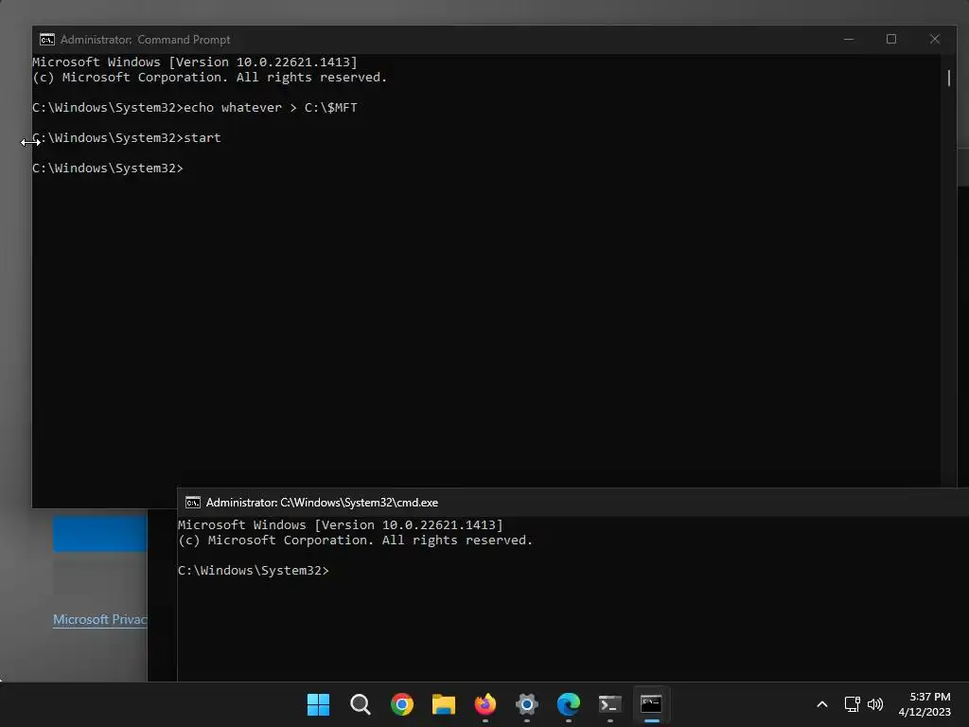The width and height of the screenshot is (969, 727).
Task: Open clock and date flyout
Action: click(925, 704)
